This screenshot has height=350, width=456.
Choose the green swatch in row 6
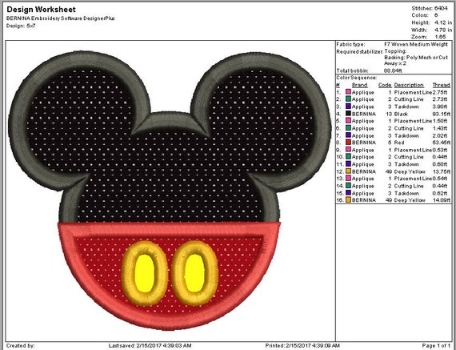[x=348, y=128]
